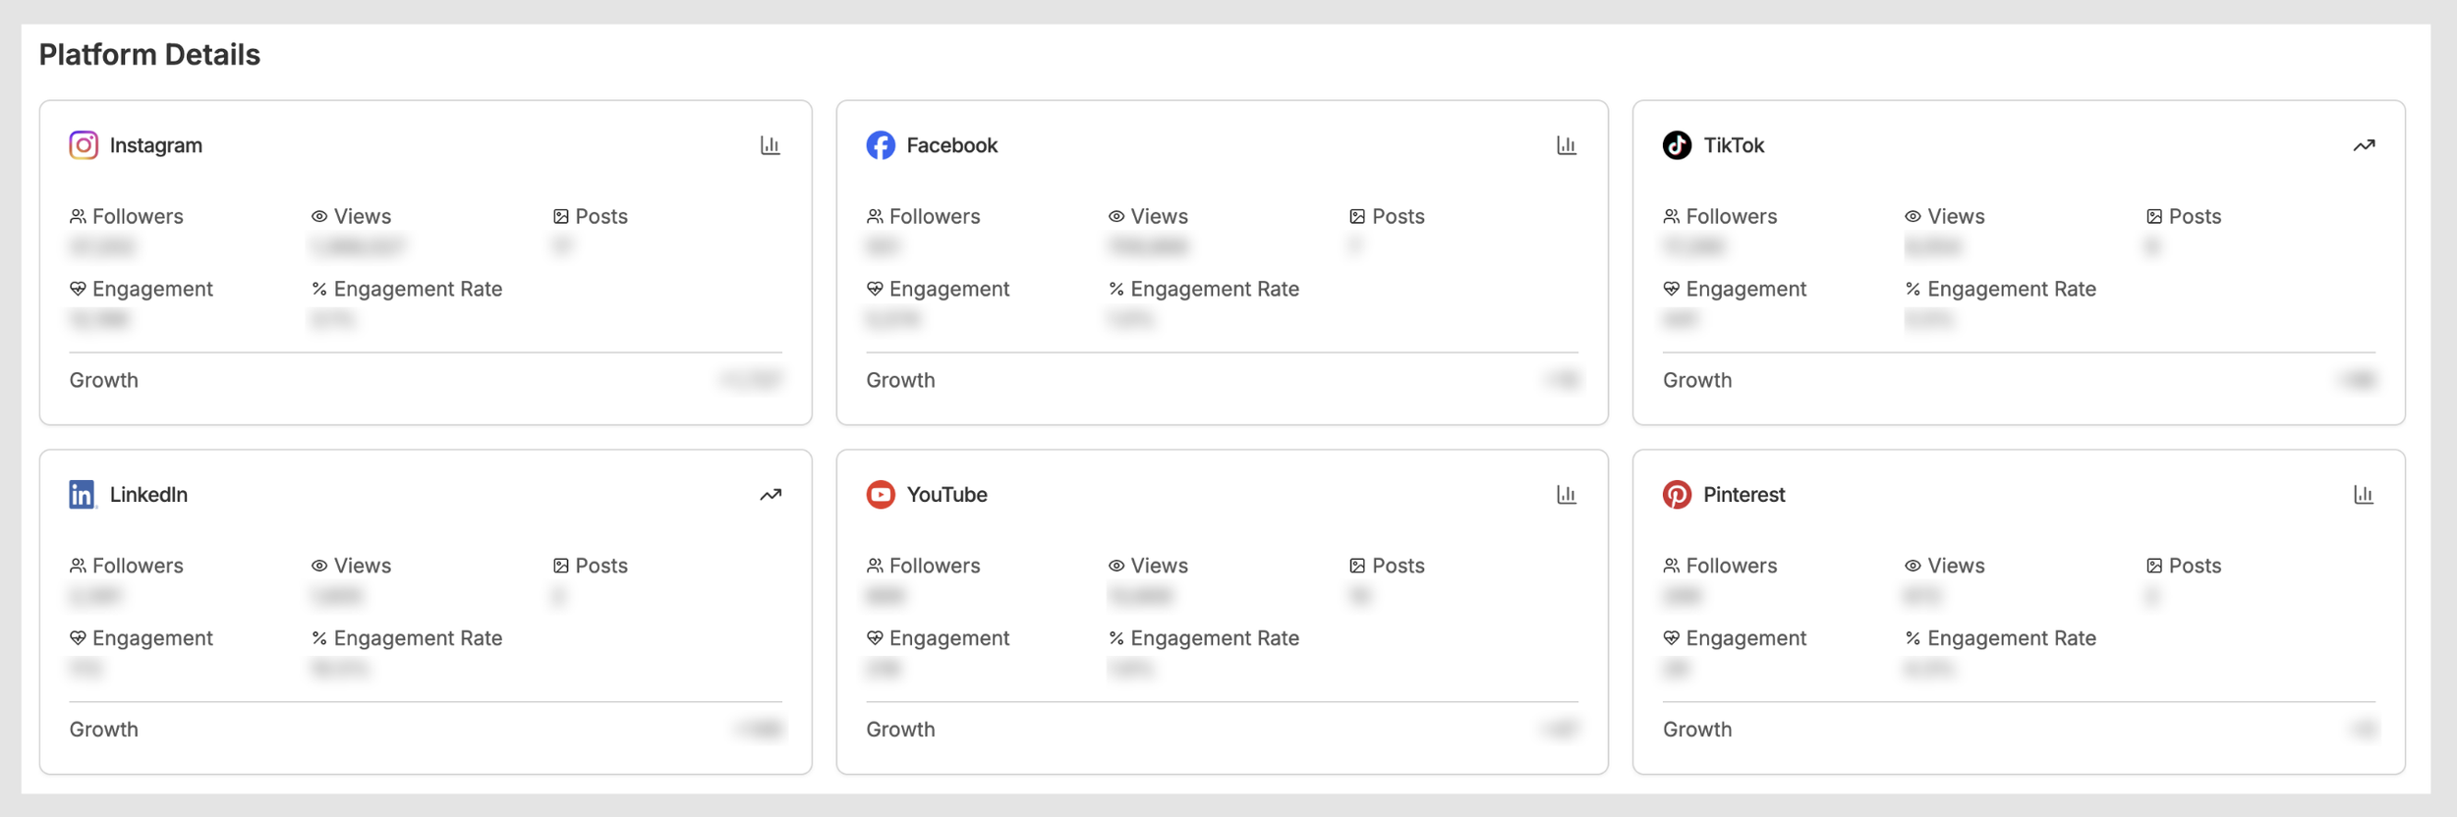Click the Platform Details heading

[x=149, y=55]
